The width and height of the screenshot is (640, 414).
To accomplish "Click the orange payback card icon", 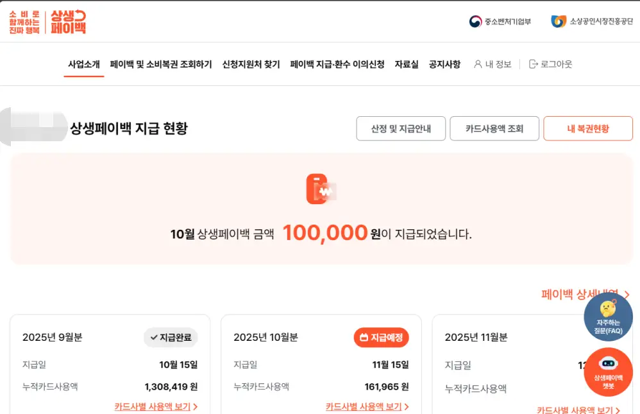I will point(320,189).
